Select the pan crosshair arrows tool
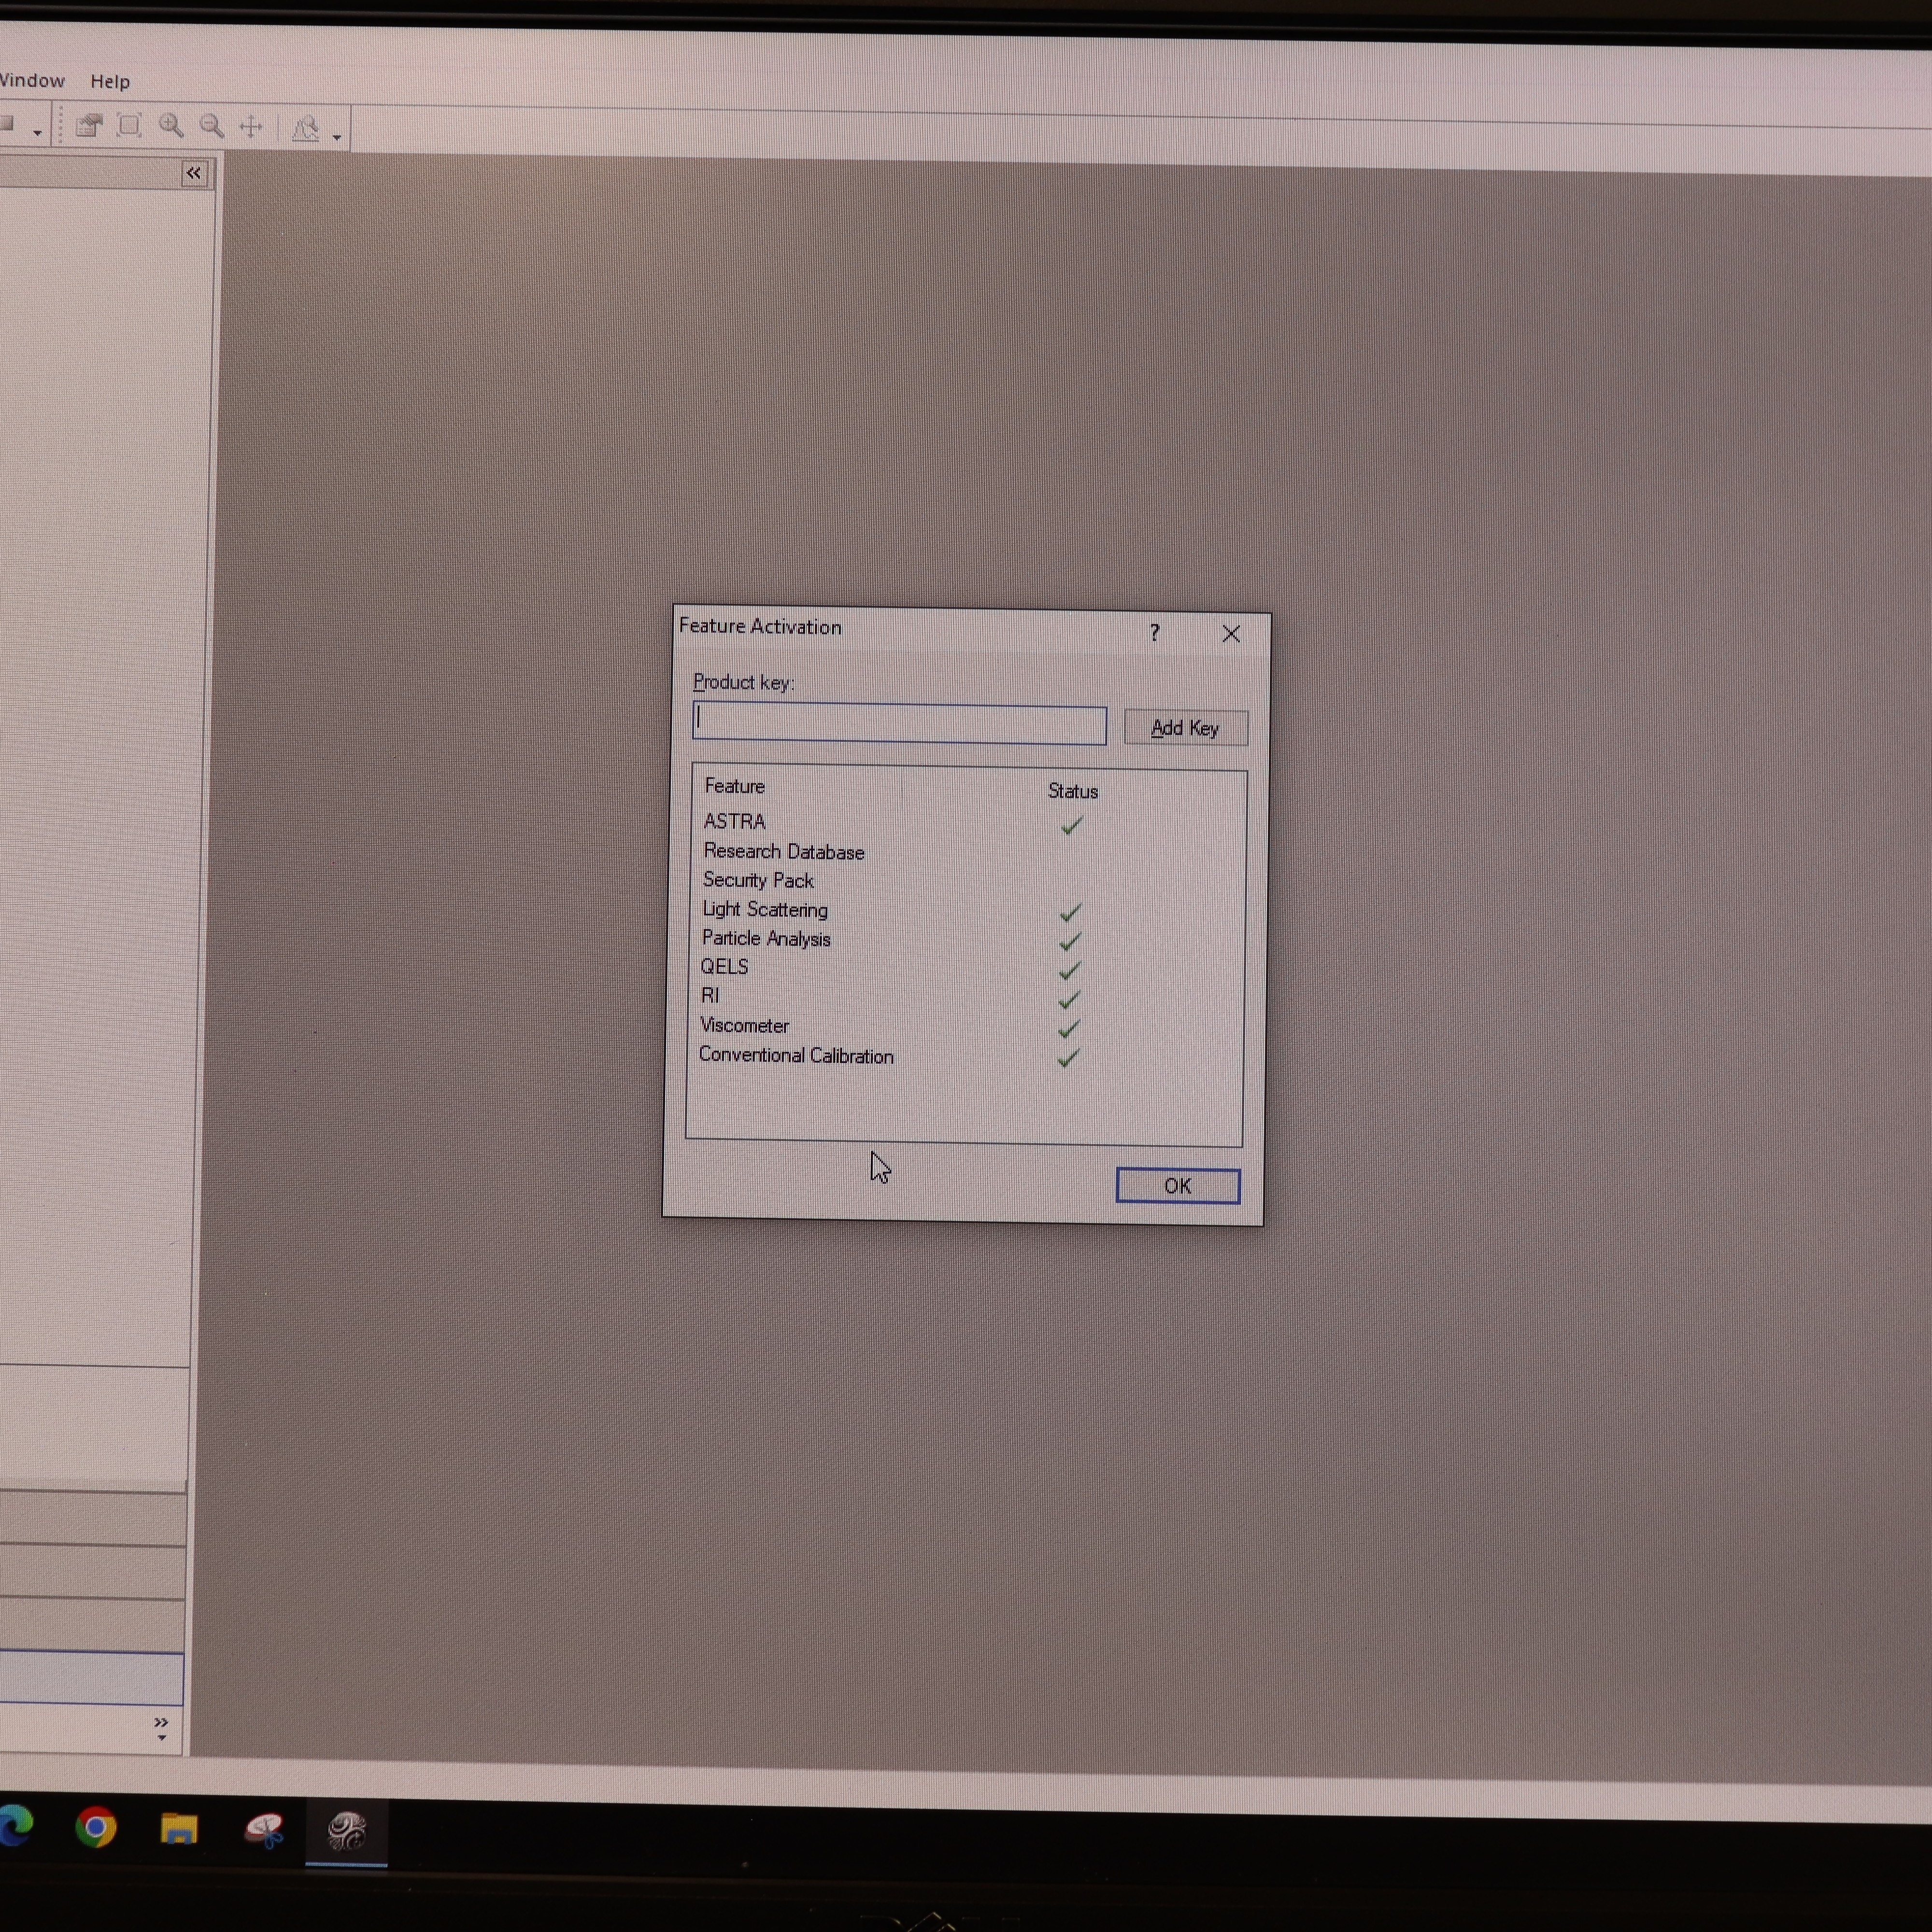 pyautogui.click(x=251, y=127)
